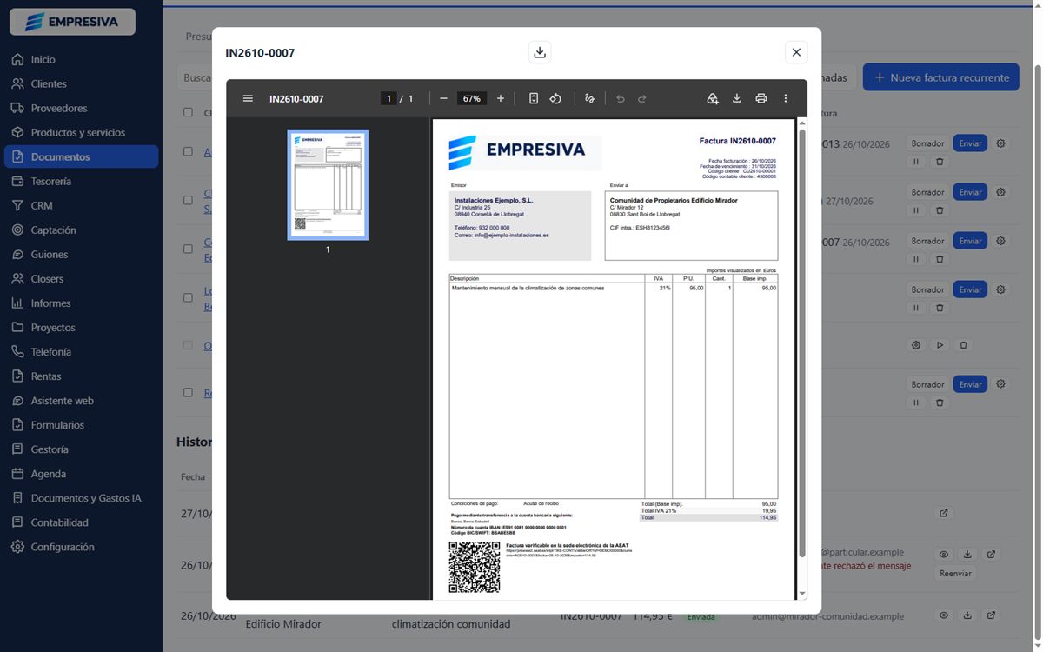The width and height of the screenshot is (1043, 652).
Task: Click the Agenda calendar icon
Action: (17, 474)
